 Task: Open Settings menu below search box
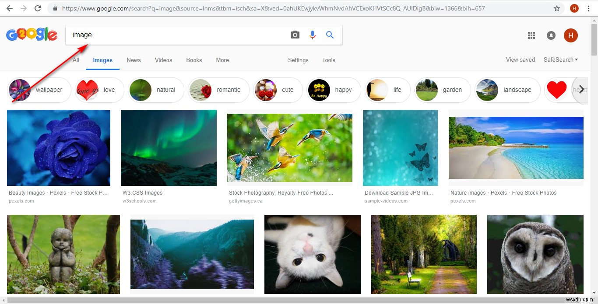298,60
